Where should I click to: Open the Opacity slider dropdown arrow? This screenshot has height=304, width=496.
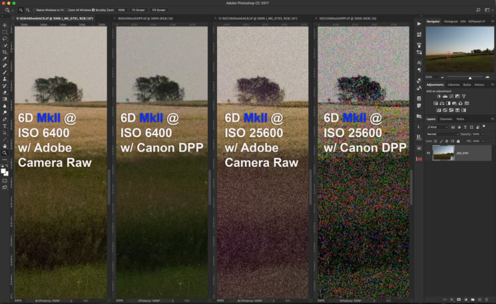click(x=483, y=134)
